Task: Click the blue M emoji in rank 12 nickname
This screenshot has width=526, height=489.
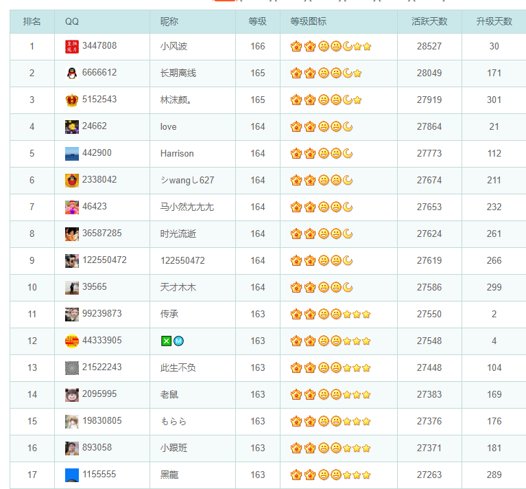Action: pyautogui.click(x=178, y=341)
